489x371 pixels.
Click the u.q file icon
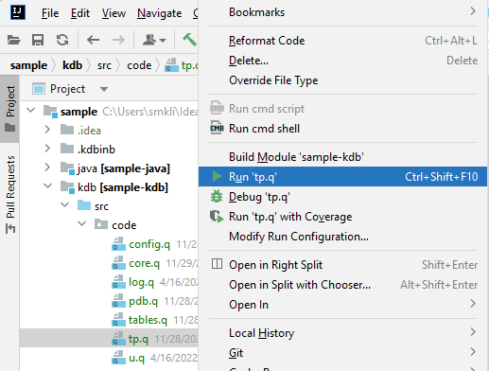[x=118, y=358]
